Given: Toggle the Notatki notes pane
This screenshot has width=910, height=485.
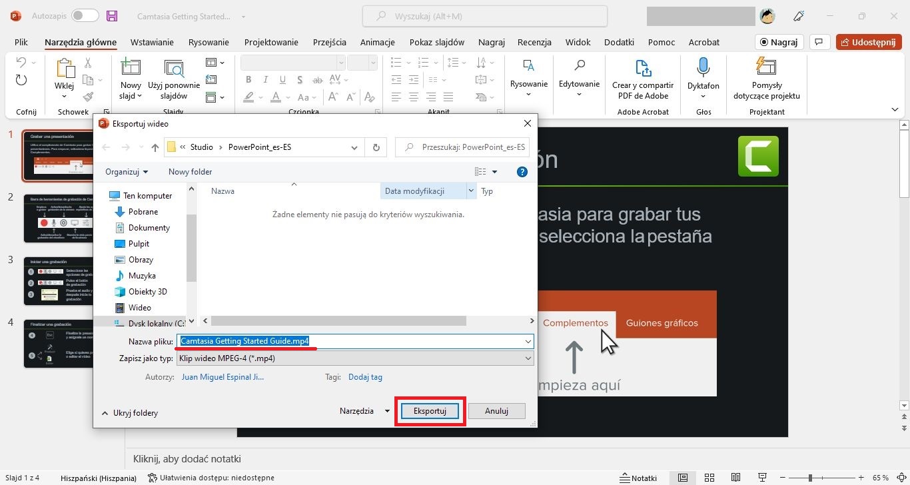Looking at the screenshot, I should pyautogui.click(x=638, y=478).
